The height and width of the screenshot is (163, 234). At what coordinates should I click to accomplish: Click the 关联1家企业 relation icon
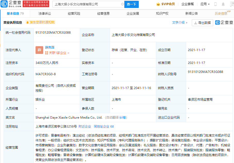coord(47,53)
